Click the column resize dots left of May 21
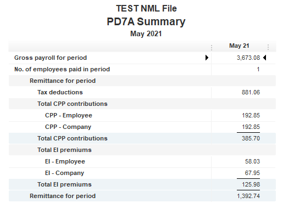The image size is (294, 220). [x=212, y=48]
